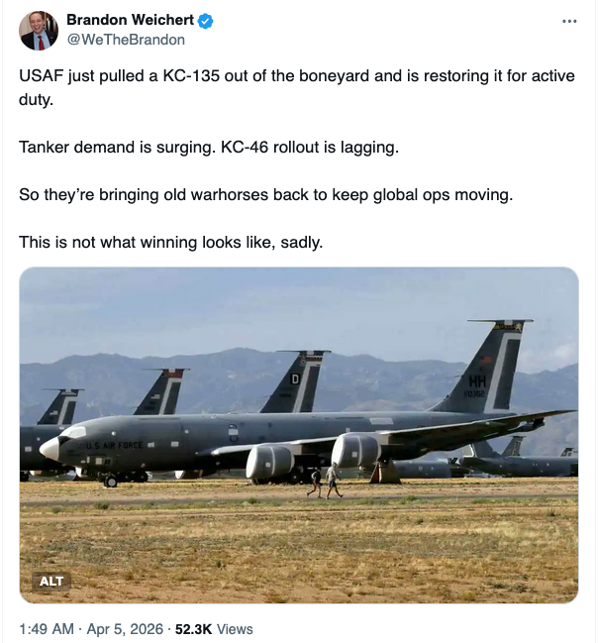This screenshot has height=643, width=598.
Task: Go to the @WeTheBrandon handle
Action: (x=125, y=40)
